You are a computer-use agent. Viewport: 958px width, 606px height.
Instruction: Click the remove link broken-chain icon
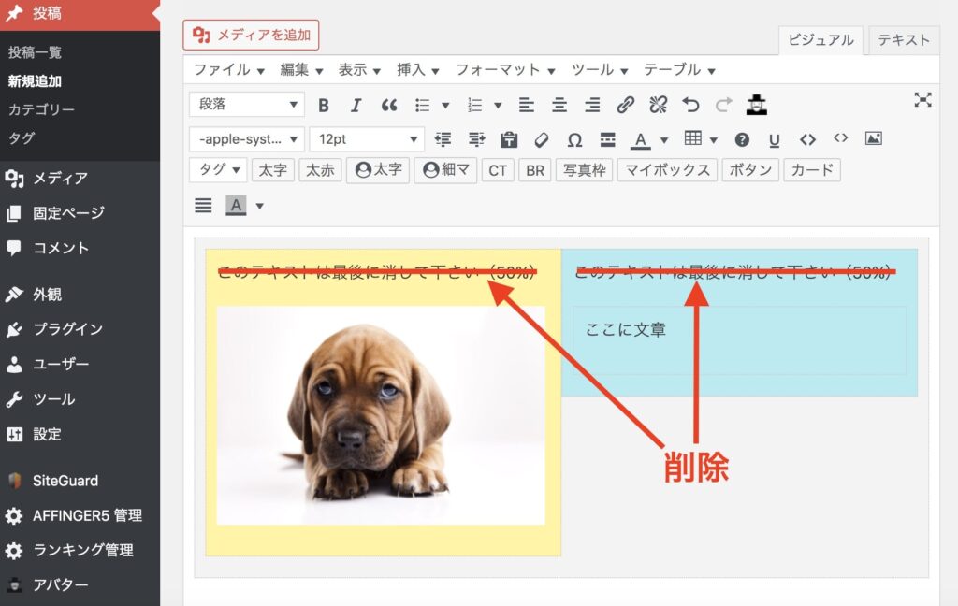658,105
